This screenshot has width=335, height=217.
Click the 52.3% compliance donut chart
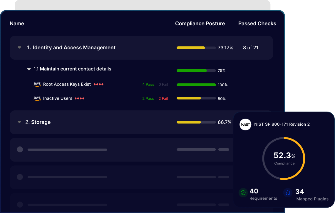point(284,159)
